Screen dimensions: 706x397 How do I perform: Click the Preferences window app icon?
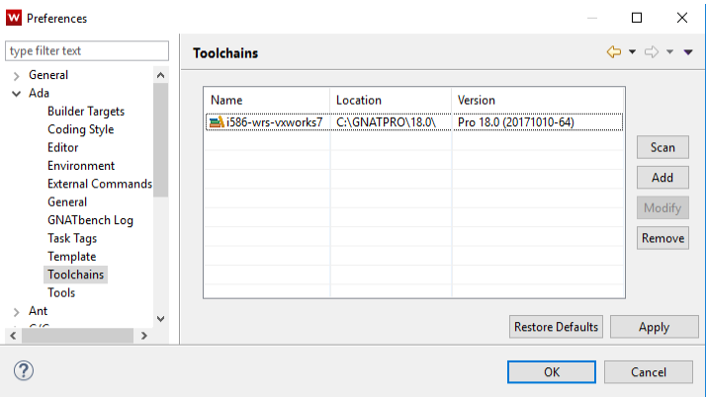tap(14, 18)
